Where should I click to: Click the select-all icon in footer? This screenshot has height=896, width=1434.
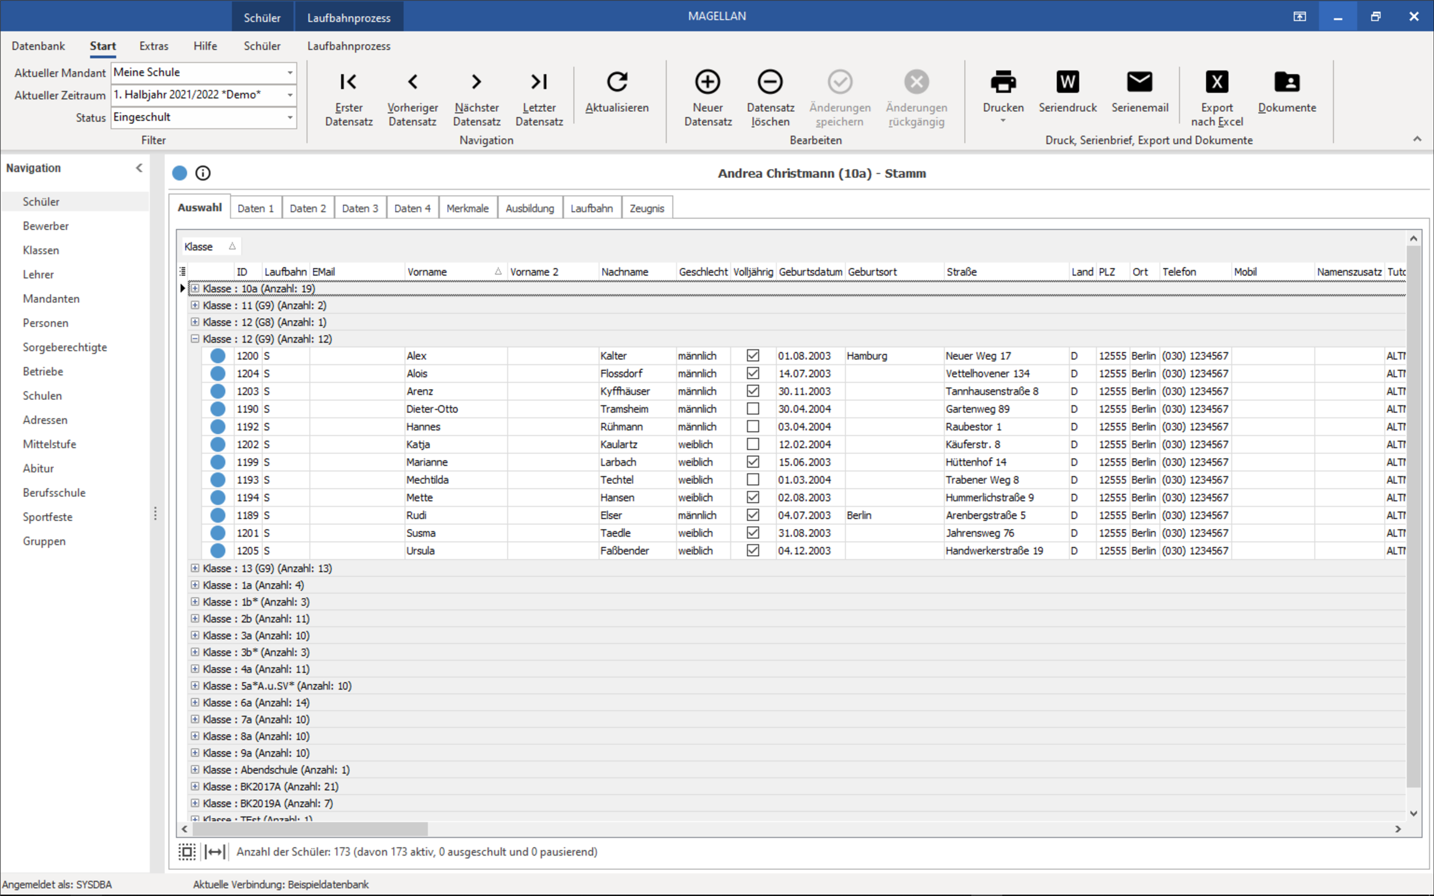coord(187,851)
